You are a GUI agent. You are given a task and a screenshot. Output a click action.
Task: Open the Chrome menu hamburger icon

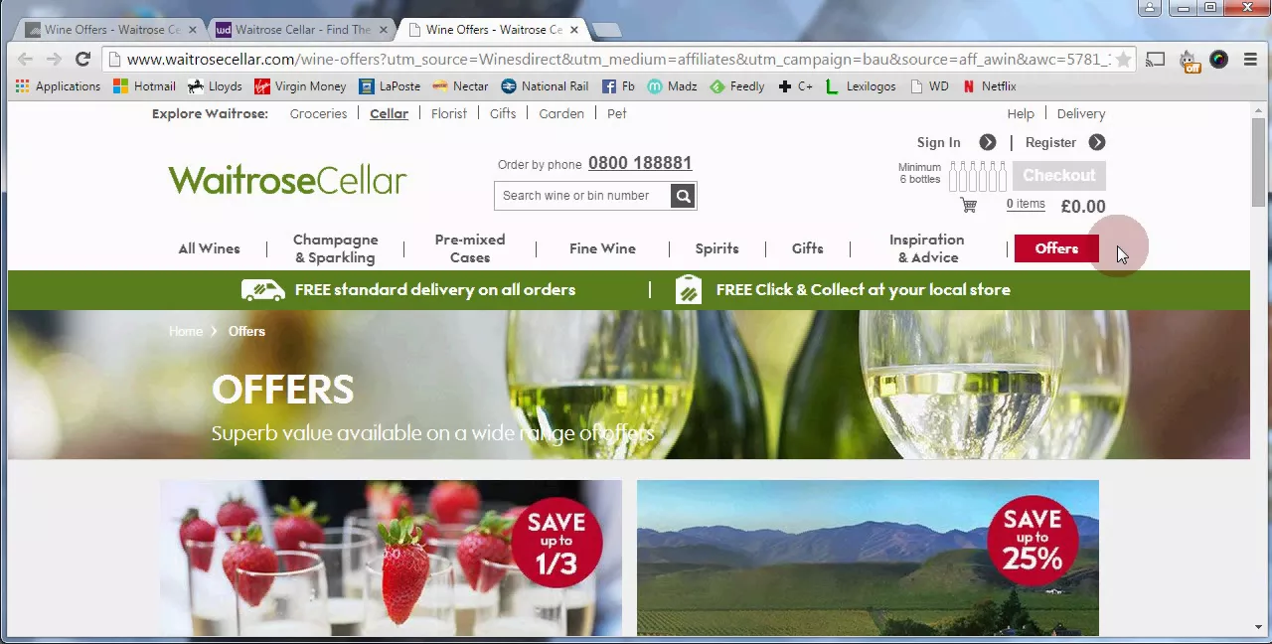click(1250, 60)
